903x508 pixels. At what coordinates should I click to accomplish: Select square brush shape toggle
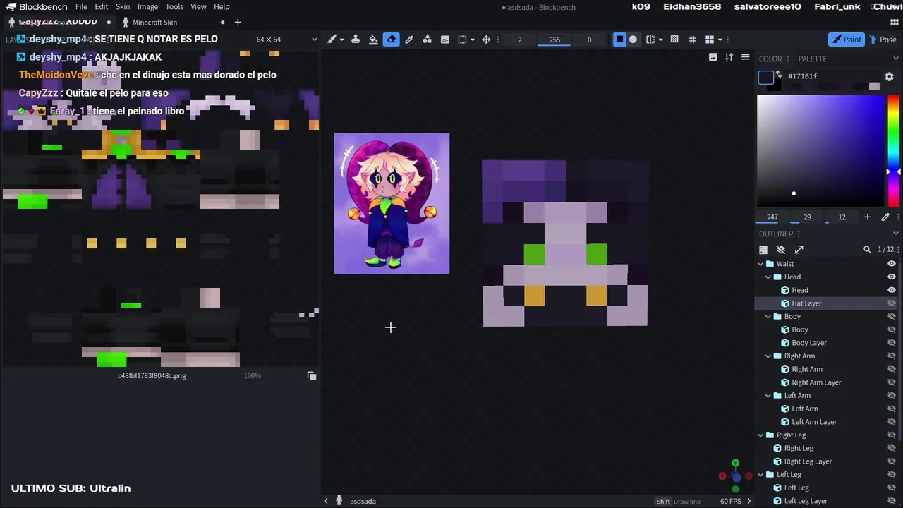[x=619, y=40]
